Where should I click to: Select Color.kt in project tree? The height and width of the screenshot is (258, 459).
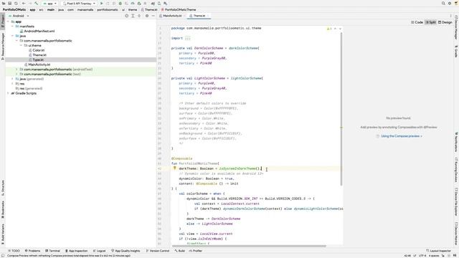pos(38,50)
